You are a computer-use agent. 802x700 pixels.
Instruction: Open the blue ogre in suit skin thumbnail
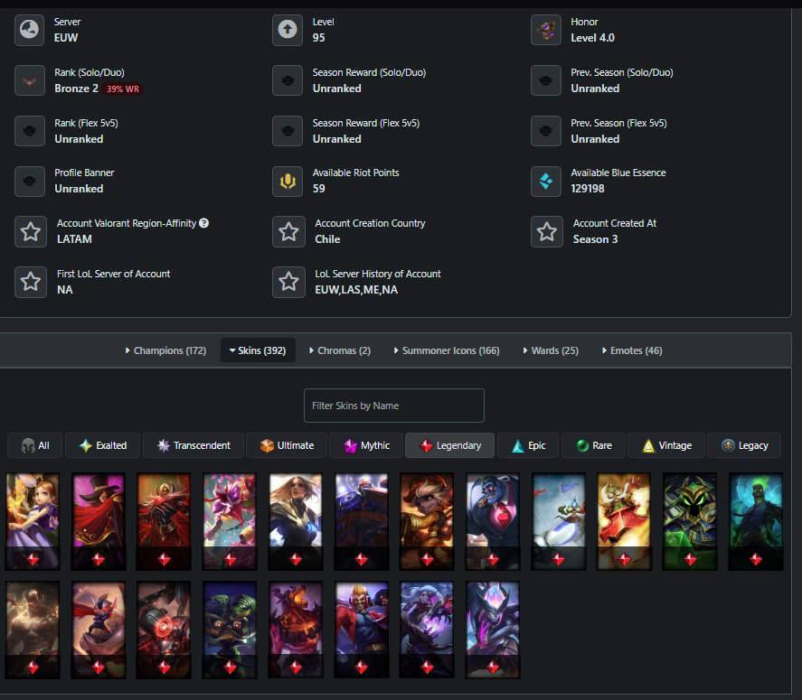click(x=493, y=521)
